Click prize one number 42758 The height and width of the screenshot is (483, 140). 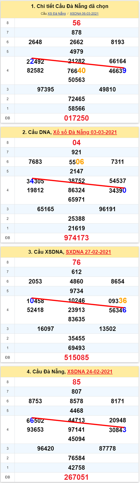point(76,468)
